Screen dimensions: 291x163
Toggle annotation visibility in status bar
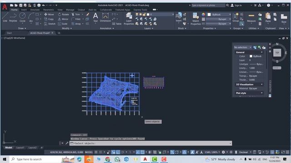(x=192, y=152)
